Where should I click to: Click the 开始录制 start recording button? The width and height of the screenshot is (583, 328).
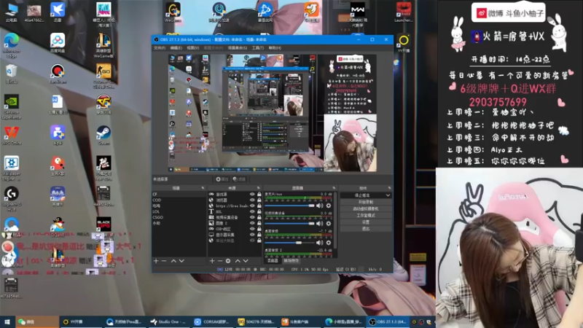366,202
